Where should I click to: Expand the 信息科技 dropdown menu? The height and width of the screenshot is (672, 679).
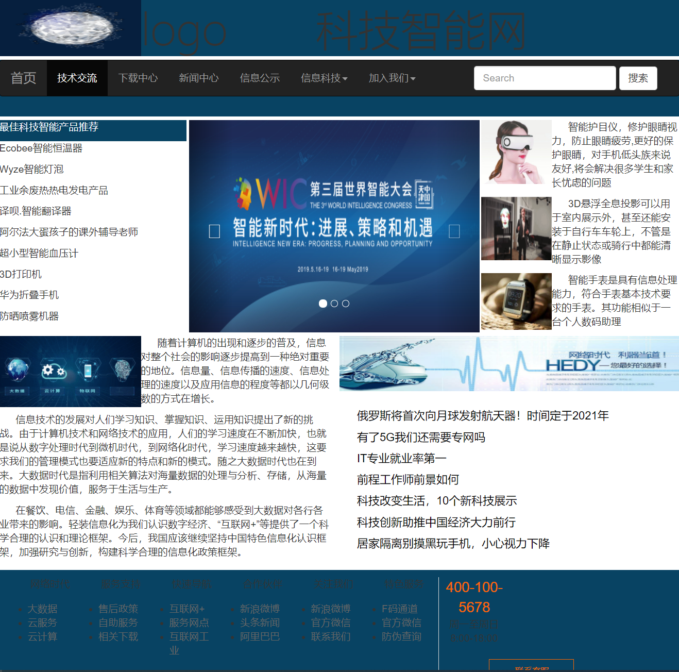[324, 78]
